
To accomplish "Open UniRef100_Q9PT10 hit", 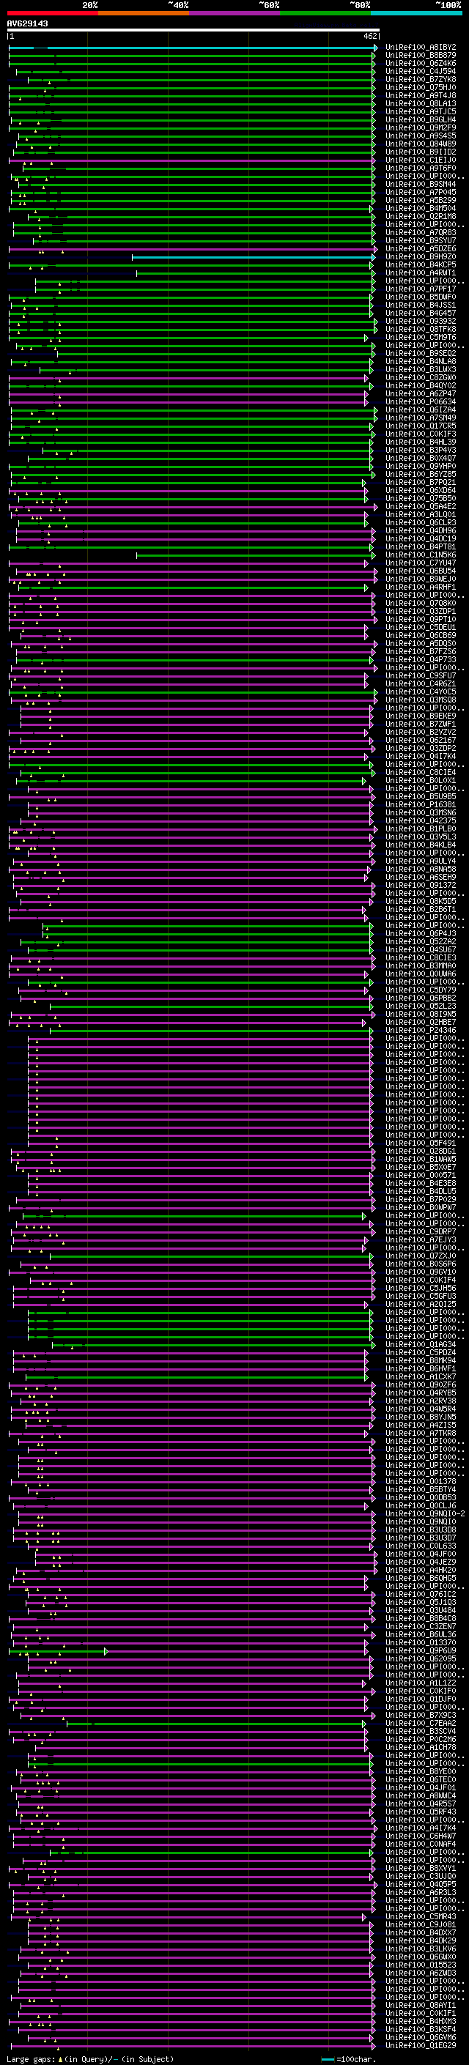I will (421, 619).
